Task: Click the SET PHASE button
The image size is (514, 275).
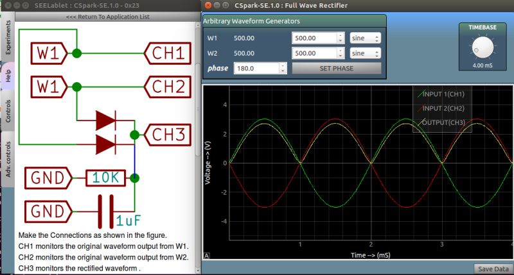Action: [336, 69]
